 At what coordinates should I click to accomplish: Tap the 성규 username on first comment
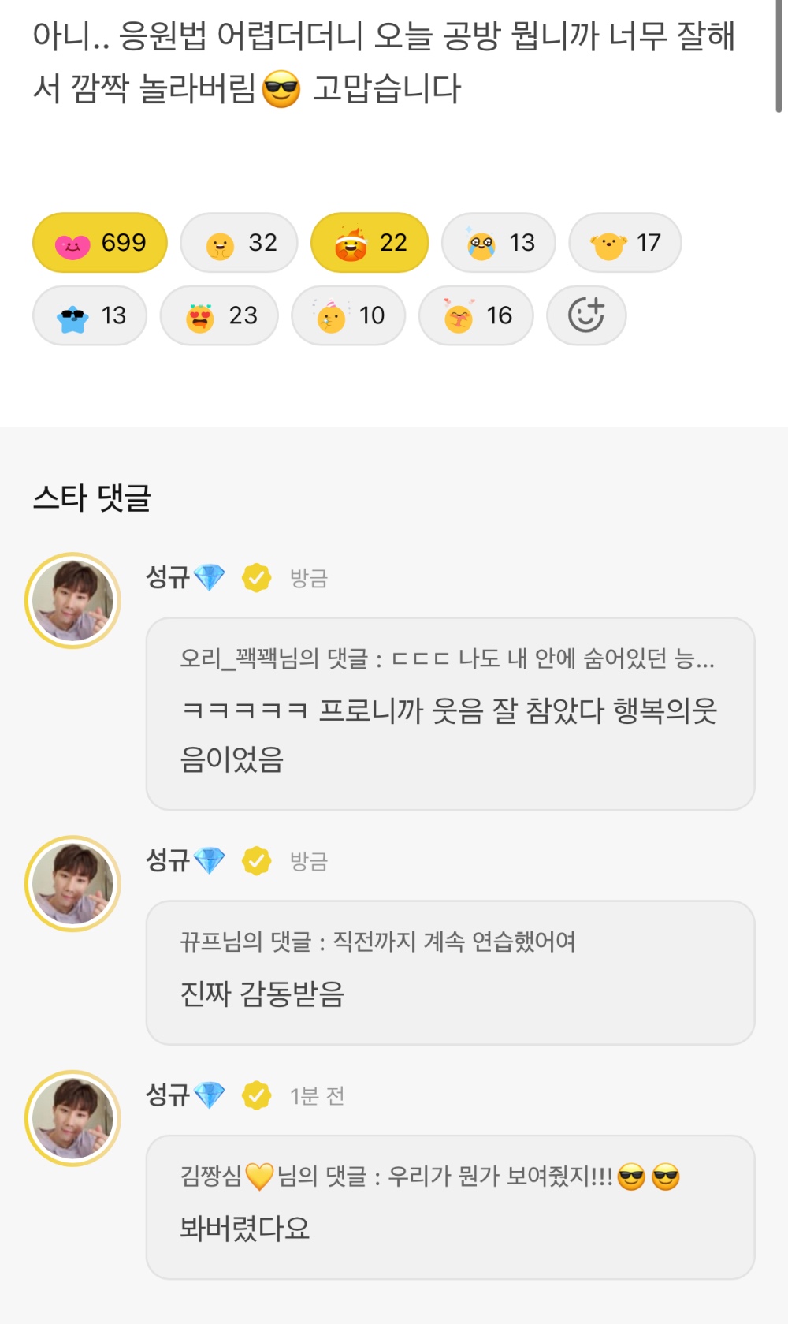click(168, 577)
